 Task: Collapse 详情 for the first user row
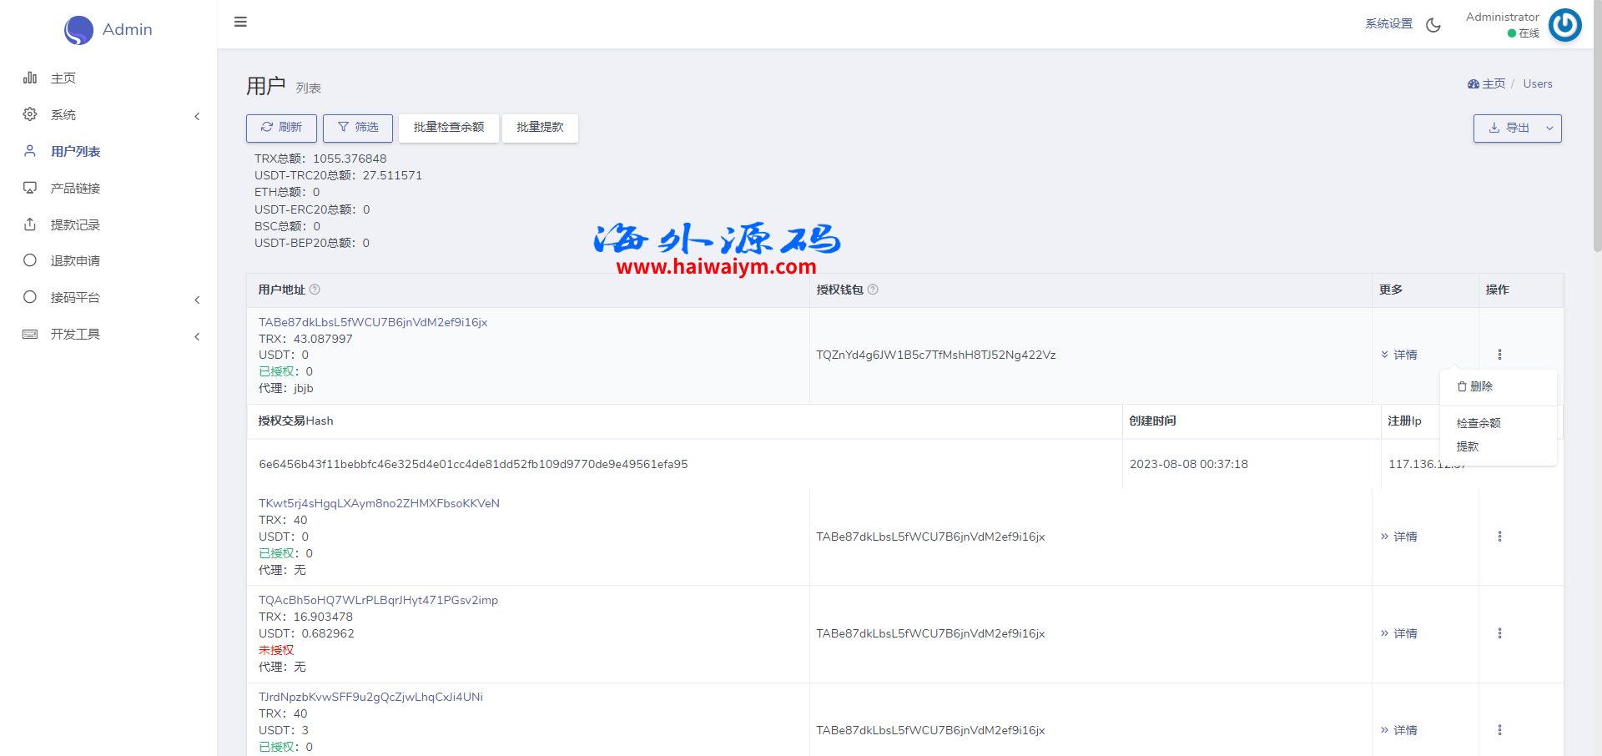pos(1399,355)
